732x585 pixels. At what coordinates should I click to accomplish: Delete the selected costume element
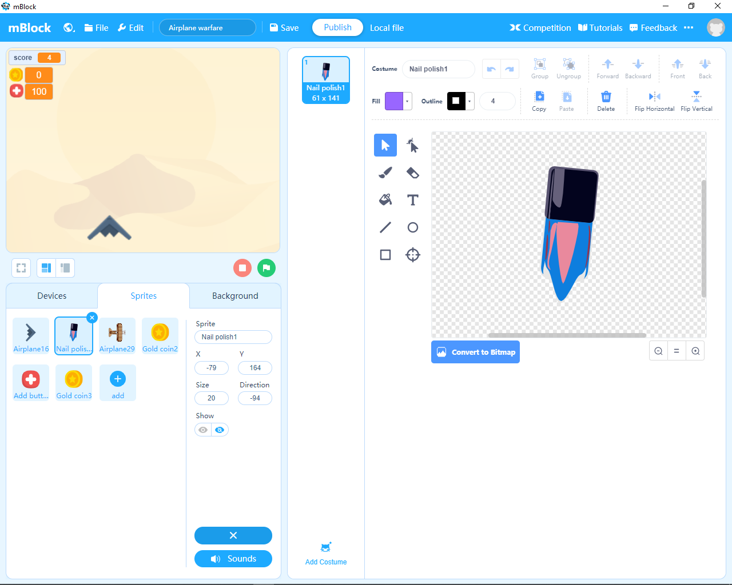tap(606, 101)
